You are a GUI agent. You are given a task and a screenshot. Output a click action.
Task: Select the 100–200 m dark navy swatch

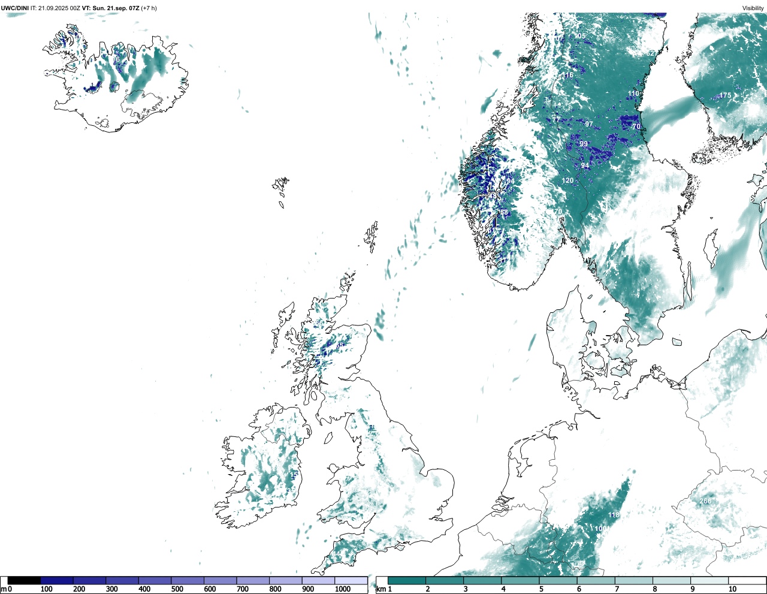click(57, 581)
